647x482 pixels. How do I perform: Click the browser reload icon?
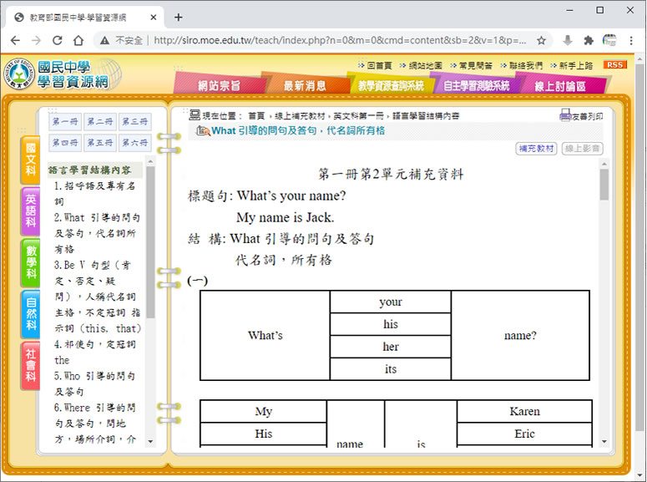(58, 40)
